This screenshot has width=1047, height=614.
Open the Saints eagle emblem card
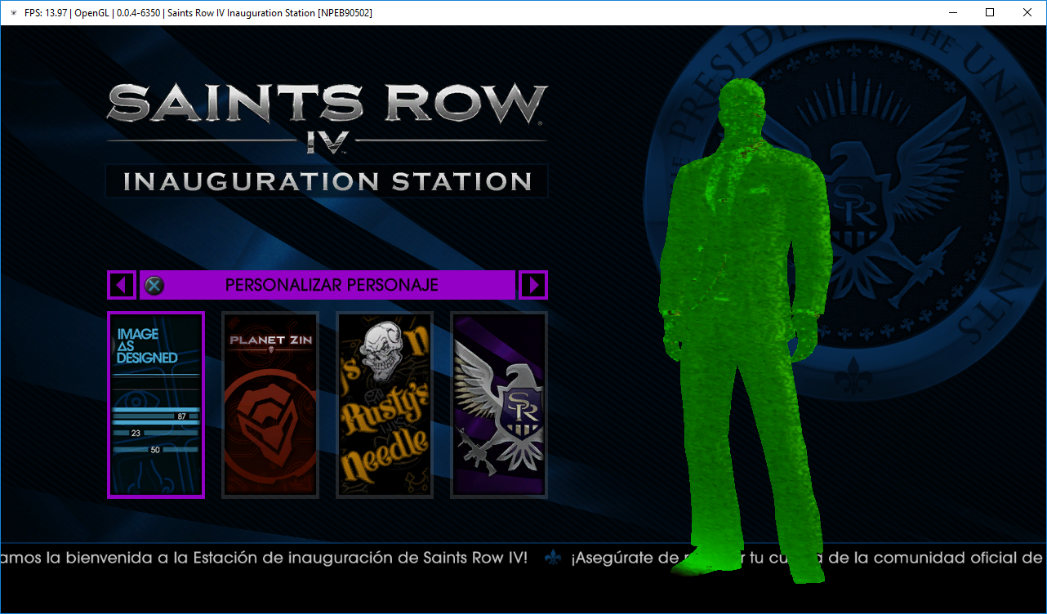click(x=499, y=404)
